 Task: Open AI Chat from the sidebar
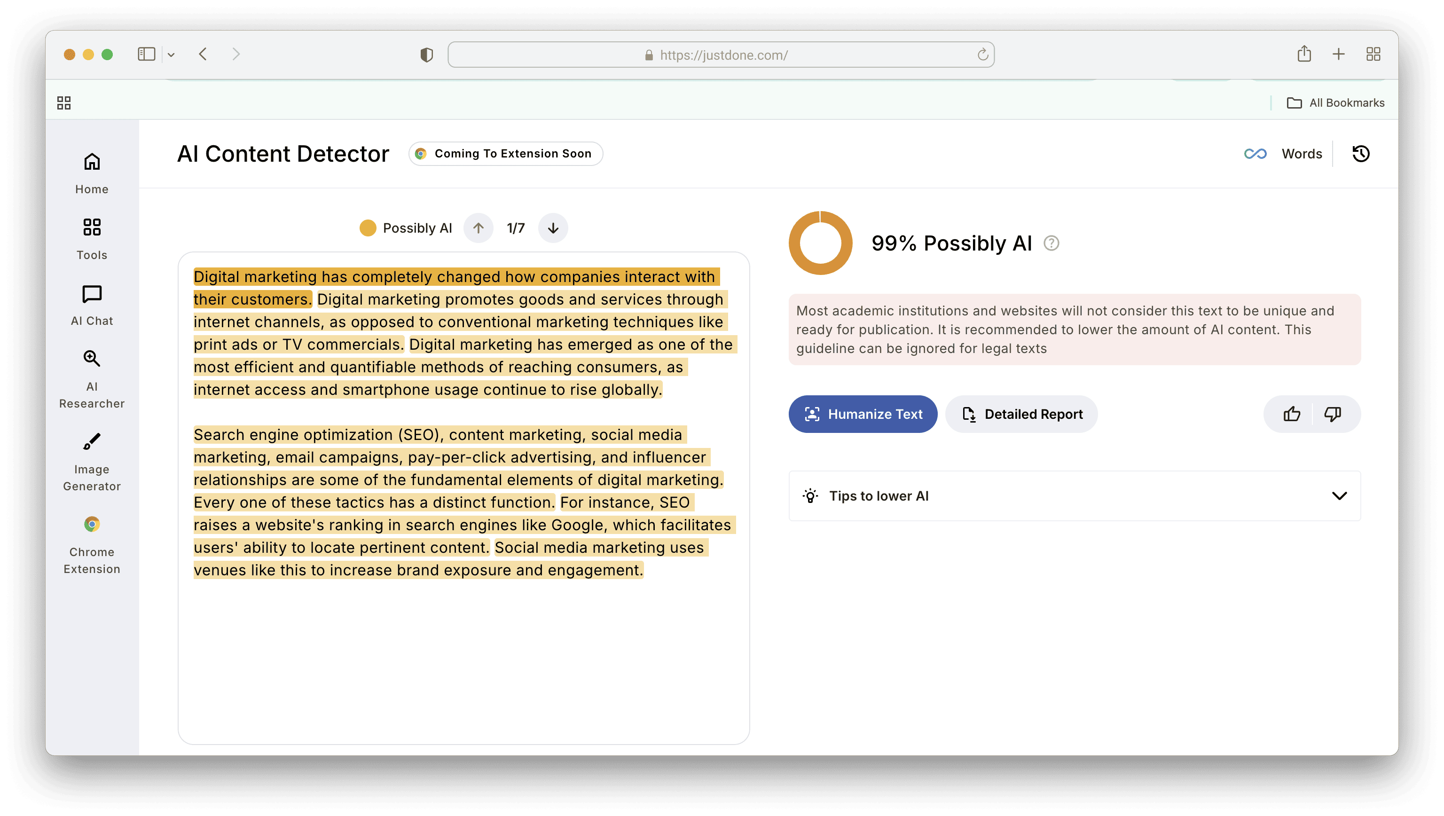tap(92, 305)
